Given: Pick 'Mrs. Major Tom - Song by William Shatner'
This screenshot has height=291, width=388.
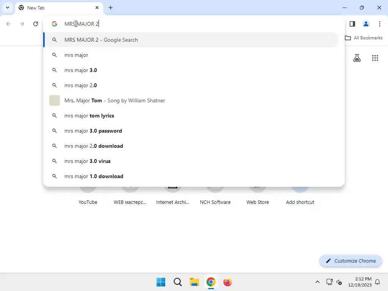Looking at the screenshot, I should 191,100.
